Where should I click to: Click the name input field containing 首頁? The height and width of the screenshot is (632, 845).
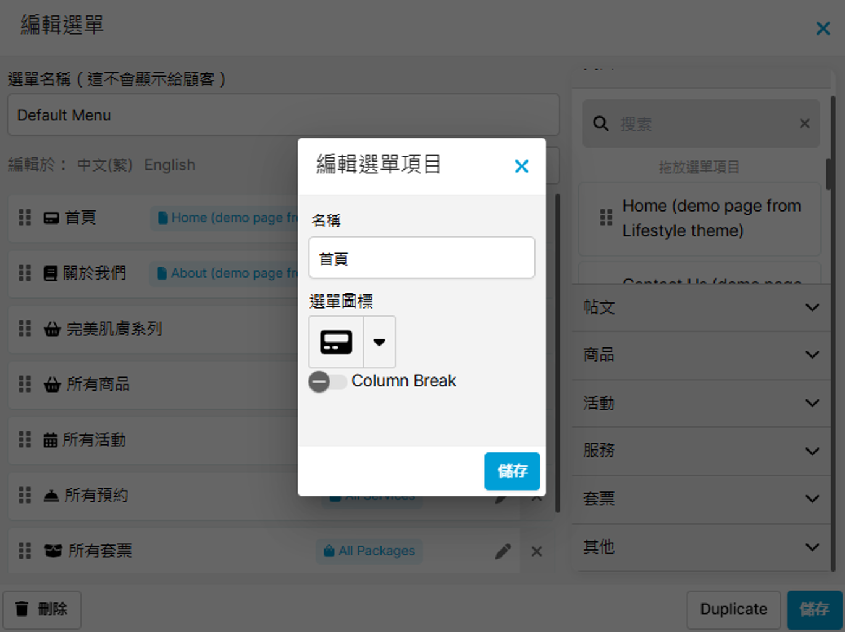[421, 258]
